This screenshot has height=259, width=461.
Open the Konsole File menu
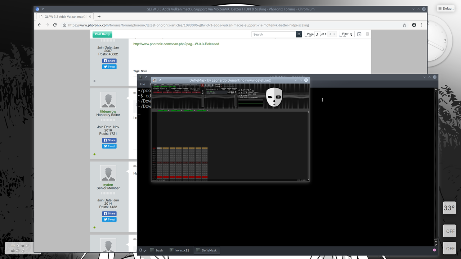point(143,84)
